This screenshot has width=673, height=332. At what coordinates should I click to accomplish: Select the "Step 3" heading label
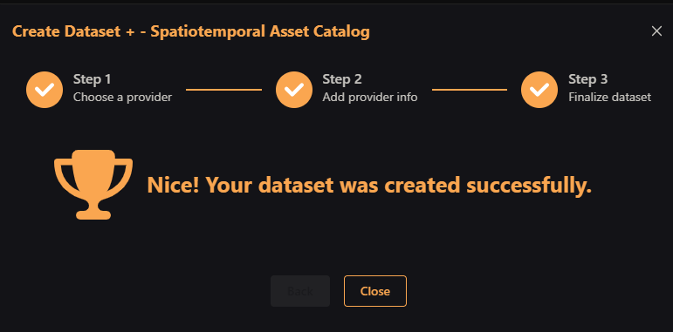pyautogui.click(x=588, y=79)
